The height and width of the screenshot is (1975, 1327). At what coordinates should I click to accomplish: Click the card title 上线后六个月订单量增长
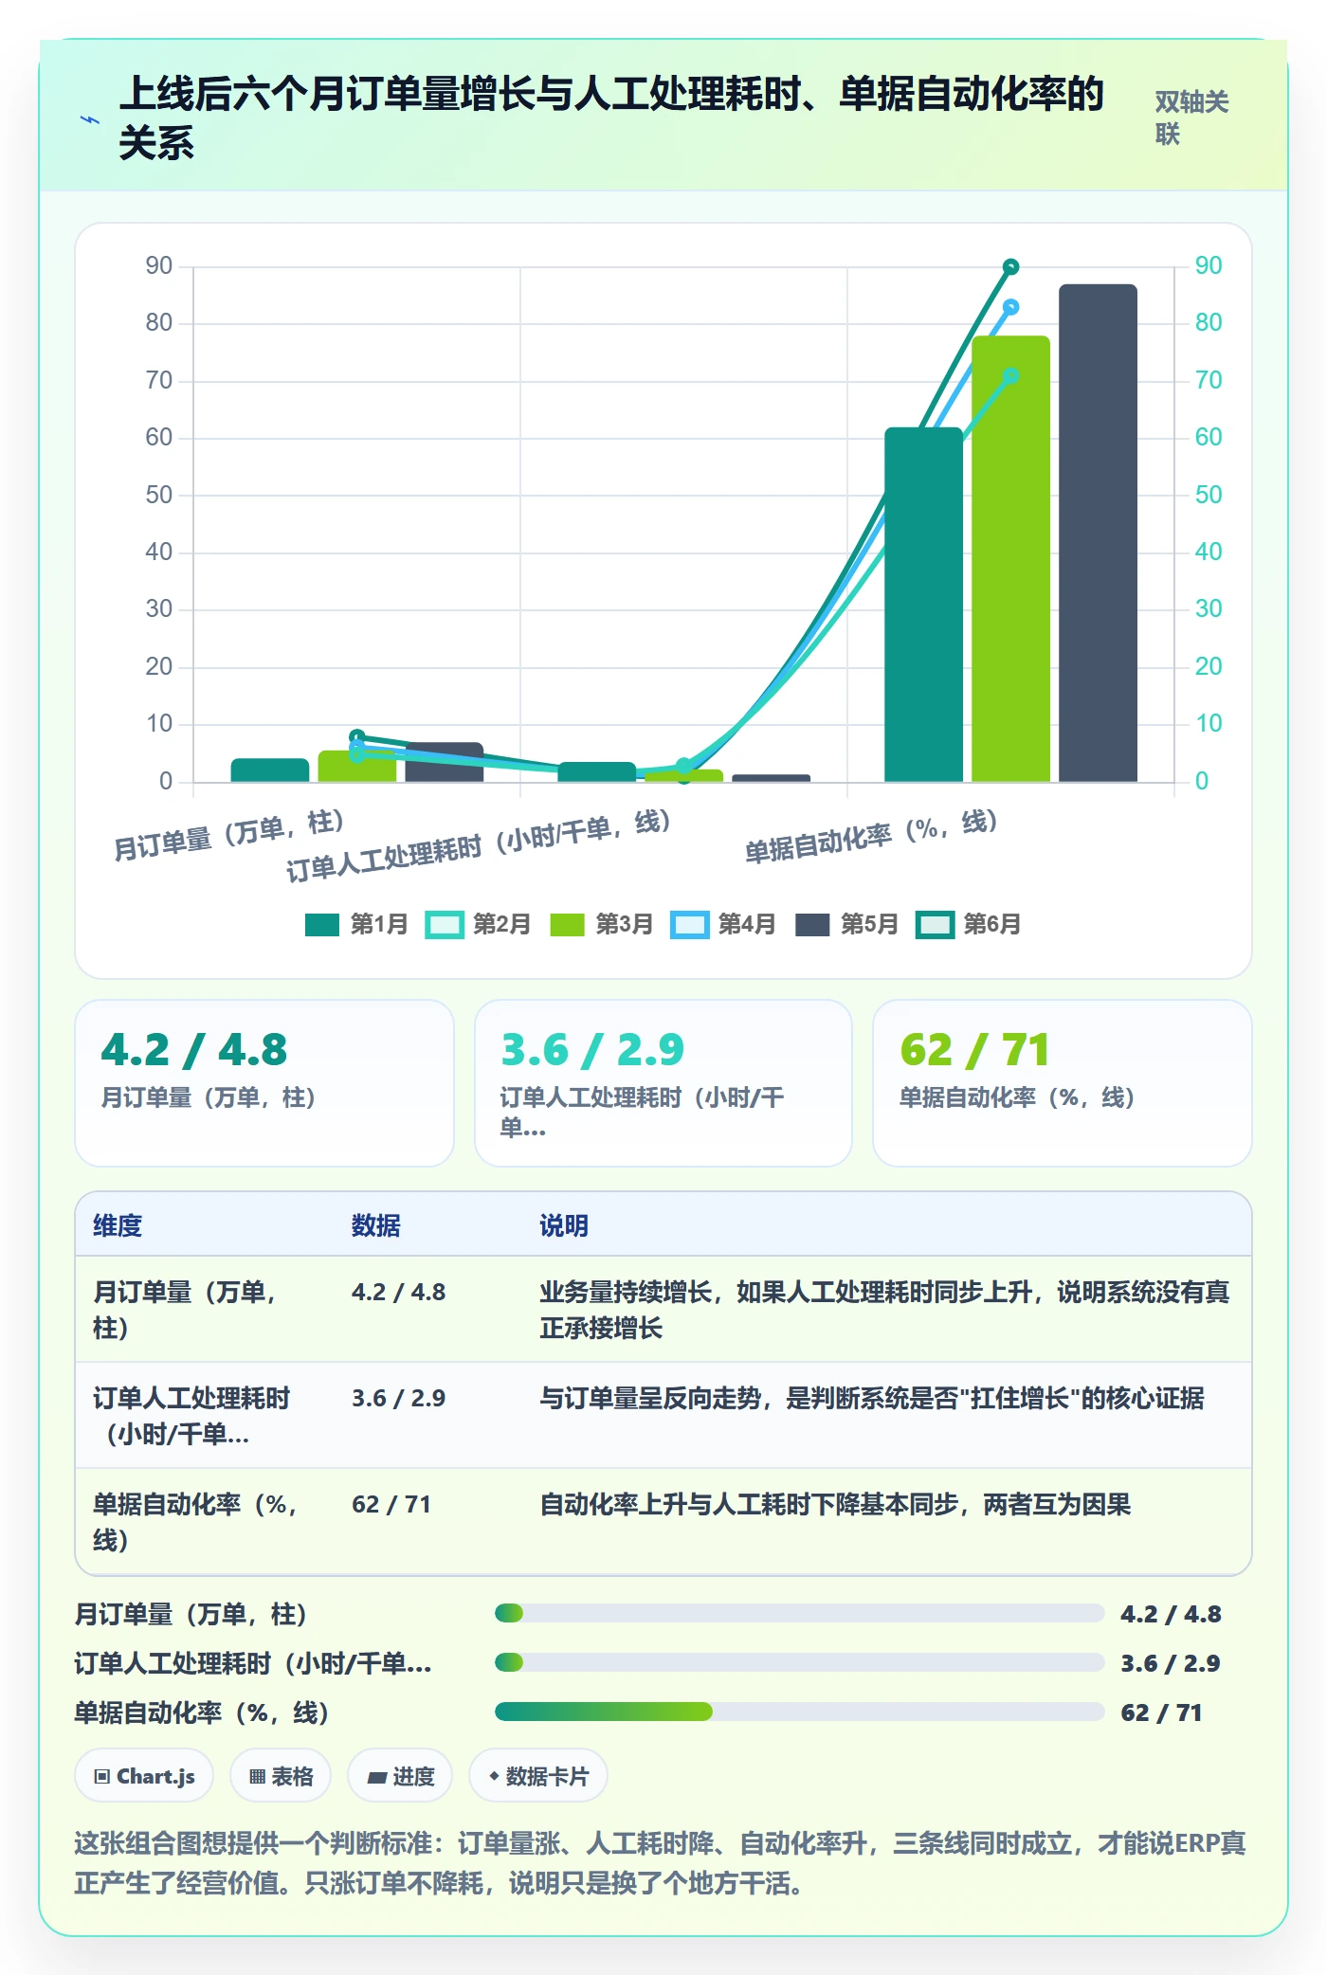click(611, 118)
